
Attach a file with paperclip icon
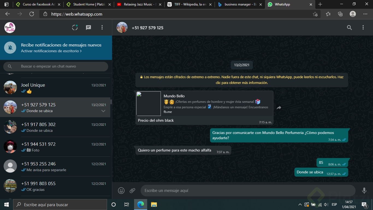[x=132, y=191]
